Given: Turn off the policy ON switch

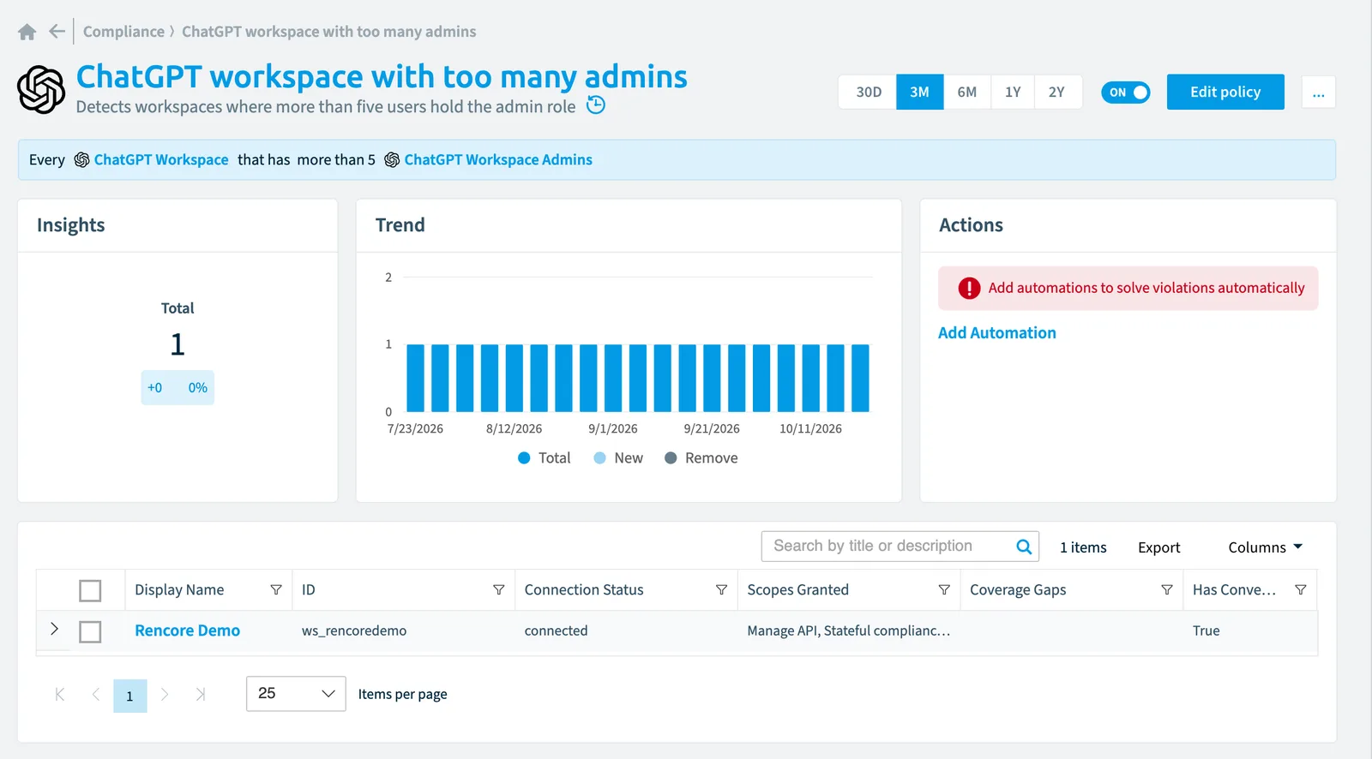Looking at the screenshot, I should [x=1126, y=93].
